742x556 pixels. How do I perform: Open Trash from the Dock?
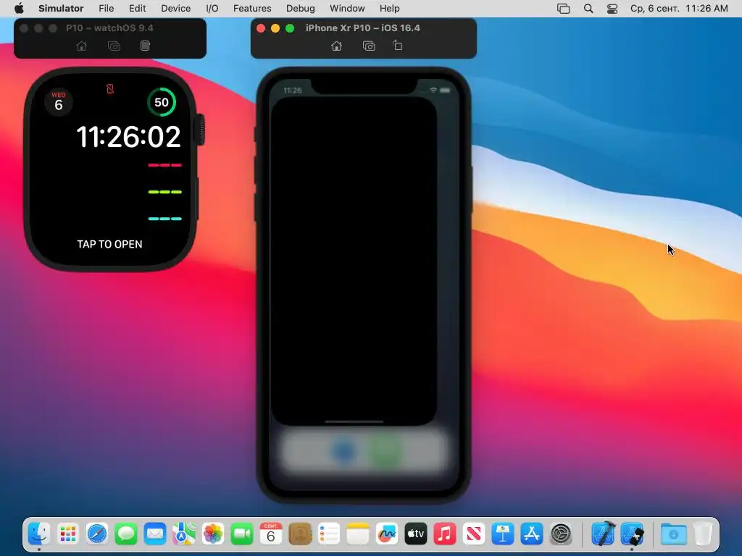[703, 534]
